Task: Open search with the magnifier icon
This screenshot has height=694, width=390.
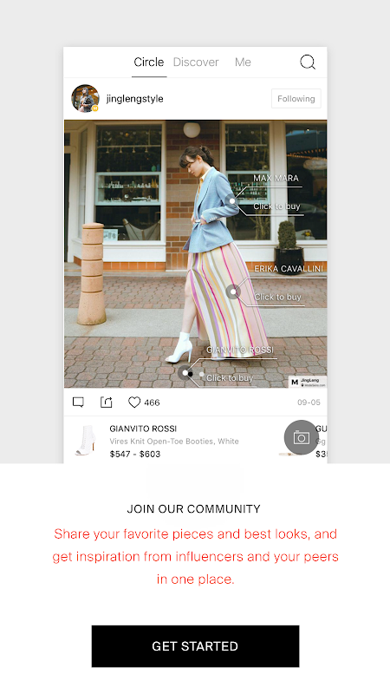Action: (308, 62)
